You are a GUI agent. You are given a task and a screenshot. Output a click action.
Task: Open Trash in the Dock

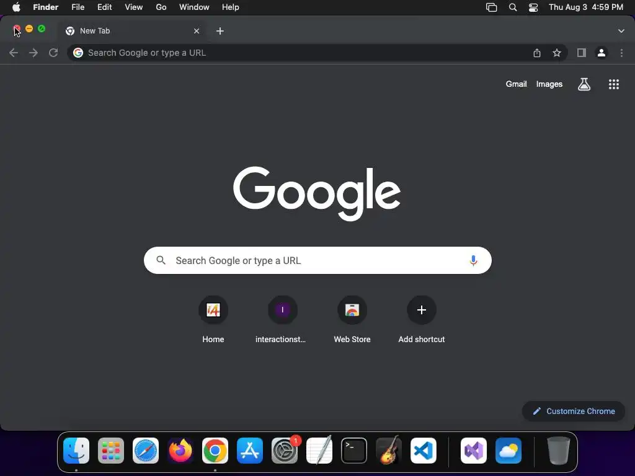(559, 451)
